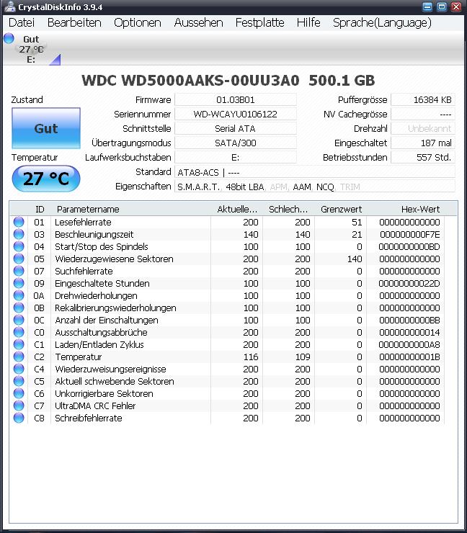Click the Standard field ATA8-ACS
Viewport: 467px width, 533px height.
[315, 172]
